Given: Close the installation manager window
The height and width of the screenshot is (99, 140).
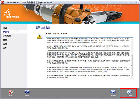Looking at the screenshot, I should (137, 3).
